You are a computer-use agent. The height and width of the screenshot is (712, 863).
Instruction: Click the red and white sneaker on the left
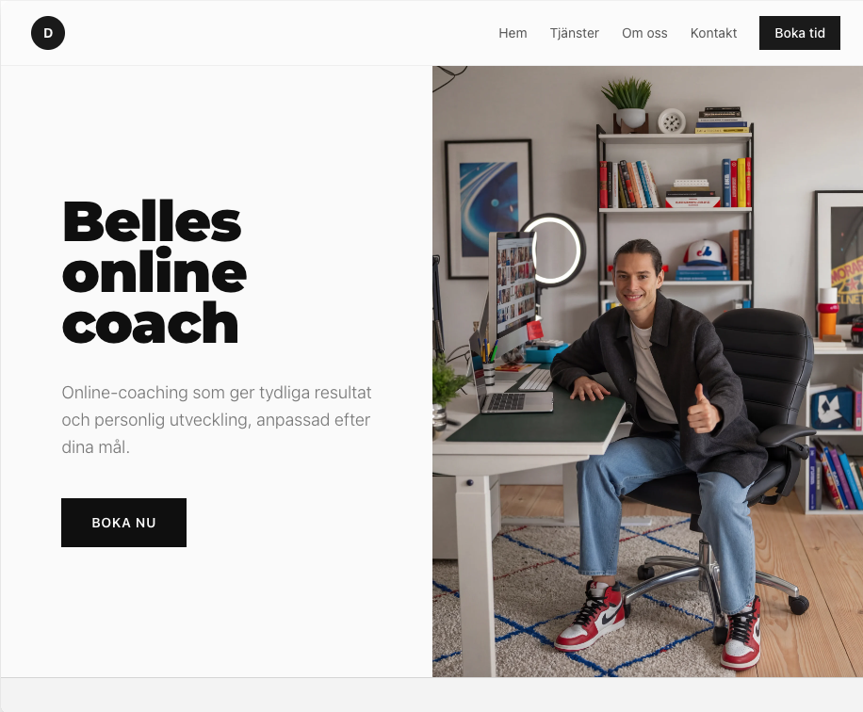[591, 616]
